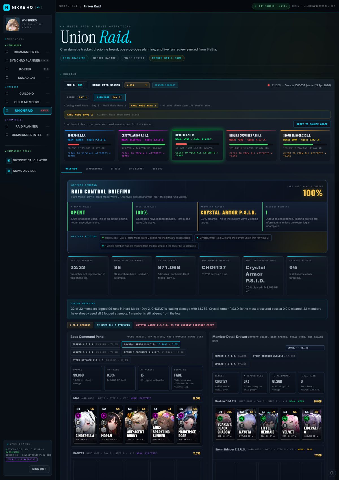The height and width of the screenshot is (480, 339).
Task: Open Outpost Calculator via its icon
Action: point(8,160)
